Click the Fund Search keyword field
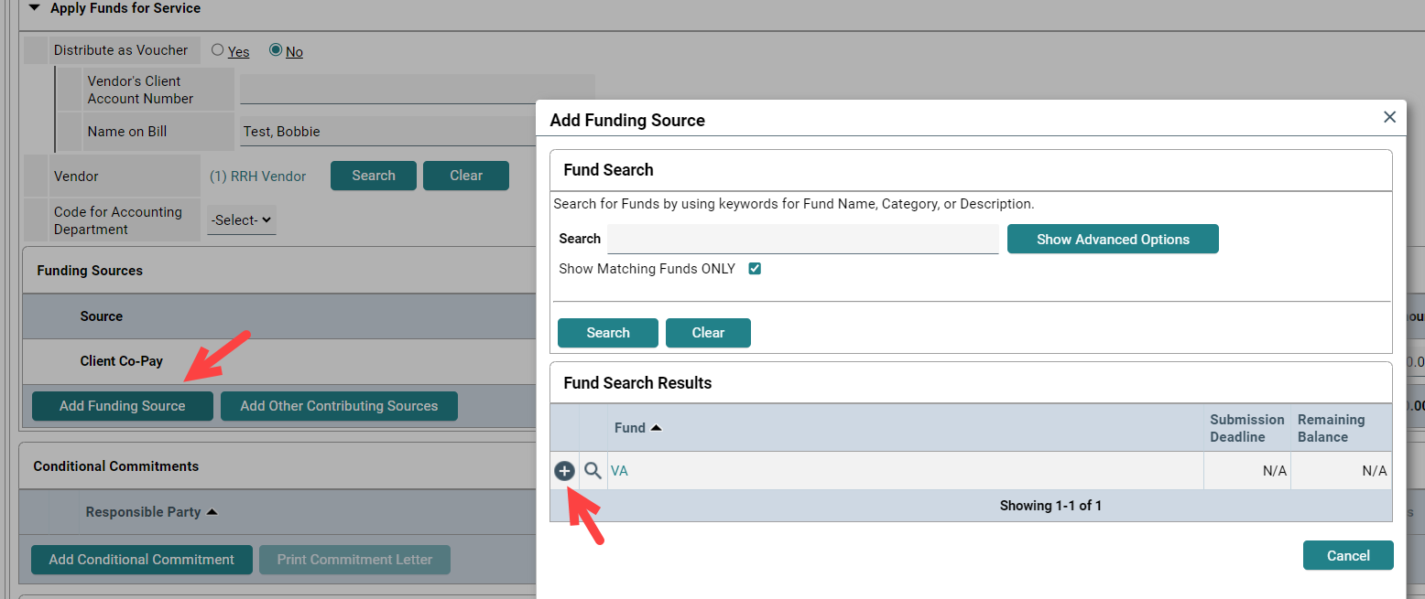The width and height of the screenshot is (1425, 599). pyautogui.click(x=803, y=239)
